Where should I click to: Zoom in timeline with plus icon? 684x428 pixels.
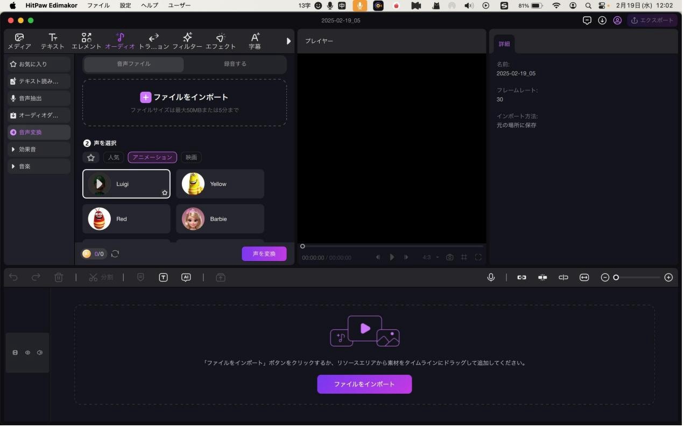[670, 278]
